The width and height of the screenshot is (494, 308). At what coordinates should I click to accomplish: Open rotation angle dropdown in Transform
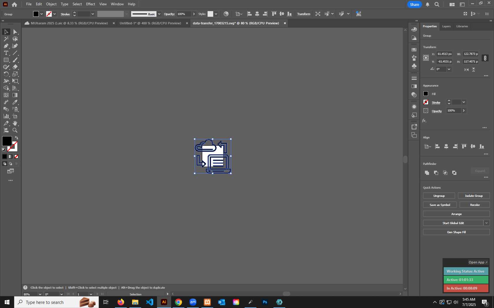tap(449, 69)
